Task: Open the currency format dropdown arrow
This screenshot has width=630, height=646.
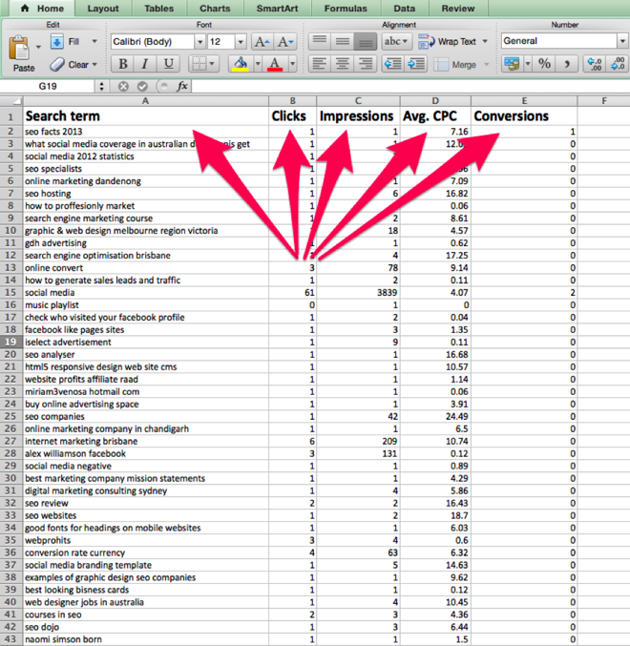Action: click(x=528, y=64)
